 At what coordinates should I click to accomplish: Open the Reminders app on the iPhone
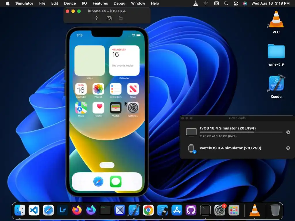click(x=116, y=89)
